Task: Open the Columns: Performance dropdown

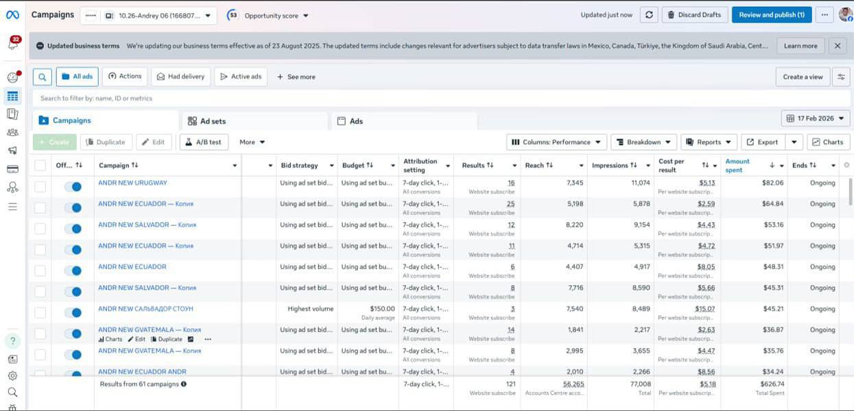Action: coord(556,142)
